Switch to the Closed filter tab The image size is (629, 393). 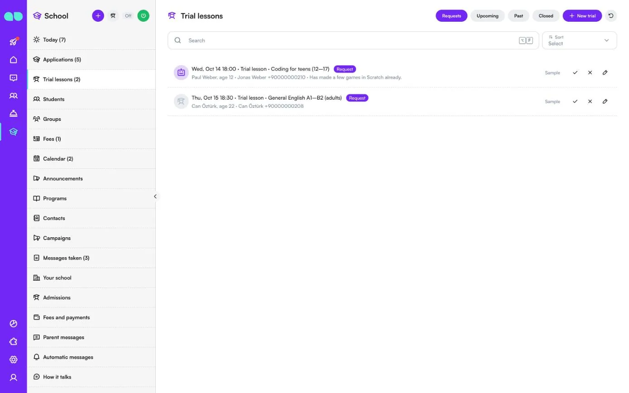point(546,16)
